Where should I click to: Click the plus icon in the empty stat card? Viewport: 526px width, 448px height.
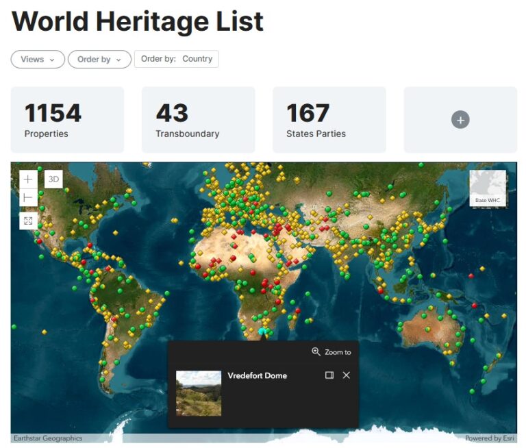pos(460,120)
